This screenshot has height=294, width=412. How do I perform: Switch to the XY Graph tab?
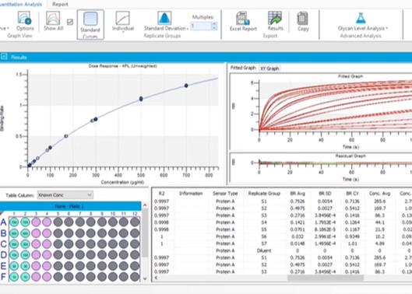(269, 68)
